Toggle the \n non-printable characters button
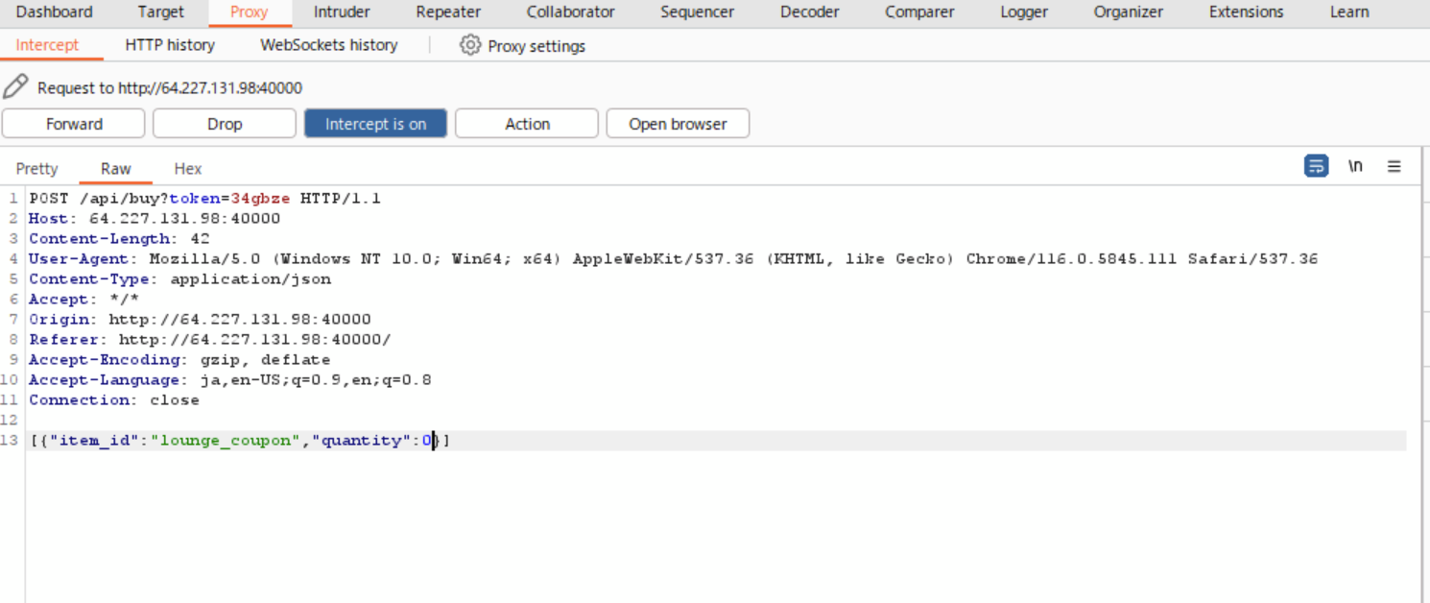 pos(1355,166)
